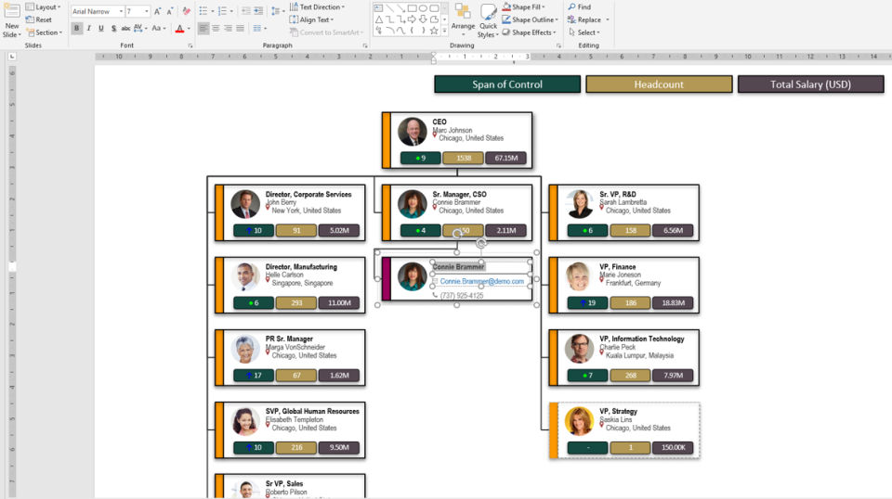Decrease the font size
Screen dimensions: 892x499
(169, 11)
